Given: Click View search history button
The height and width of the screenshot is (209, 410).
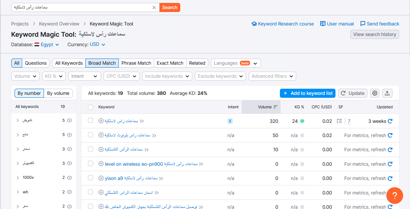Looking at the screenshot, I should [x=375, y=34].
